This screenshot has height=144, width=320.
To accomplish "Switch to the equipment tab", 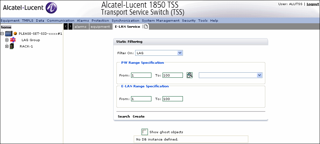I will pos(101,26).
